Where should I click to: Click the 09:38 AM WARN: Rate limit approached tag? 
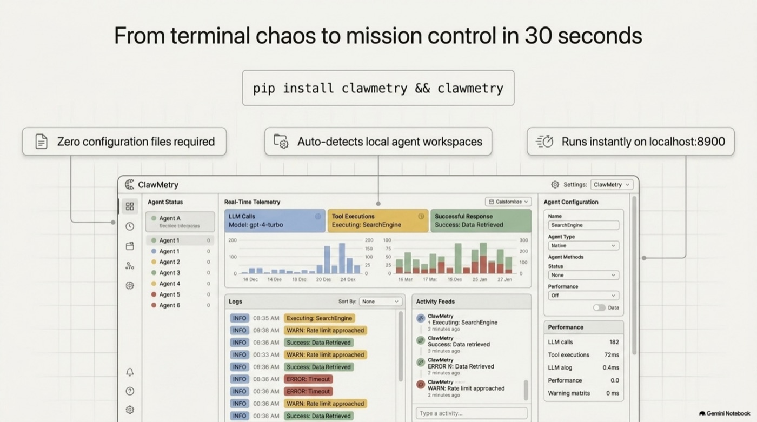[326, 330]
